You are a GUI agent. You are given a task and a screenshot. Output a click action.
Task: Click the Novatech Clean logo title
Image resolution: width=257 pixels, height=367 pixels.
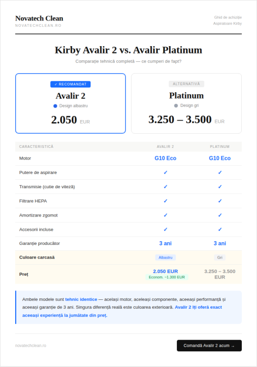click(39, 18)
